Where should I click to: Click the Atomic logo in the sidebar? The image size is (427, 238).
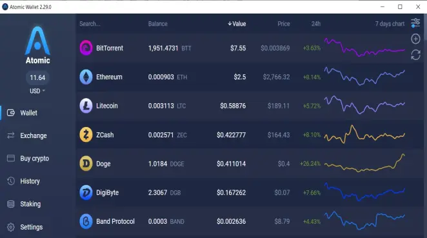pyautogui.click(x=37, y=45)
